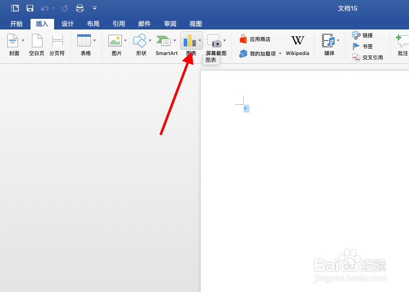
Task: Undo the last action
Action: coord(44,9)
